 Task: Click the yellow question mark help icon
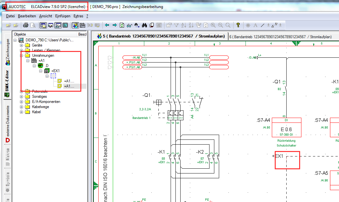pos(238,25)
